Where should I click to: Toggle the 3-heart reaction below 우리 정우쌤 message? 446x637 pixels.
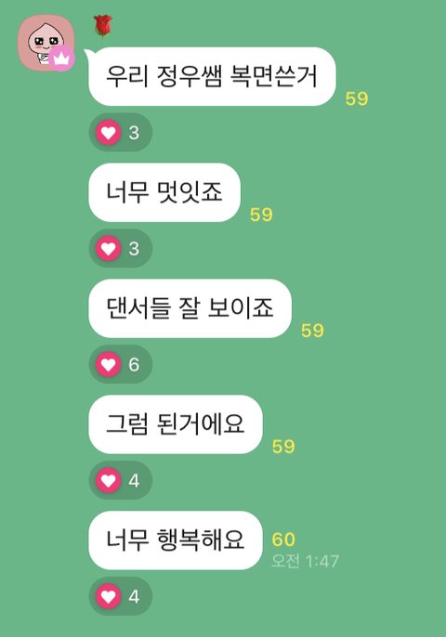click(x=121, y=133)
